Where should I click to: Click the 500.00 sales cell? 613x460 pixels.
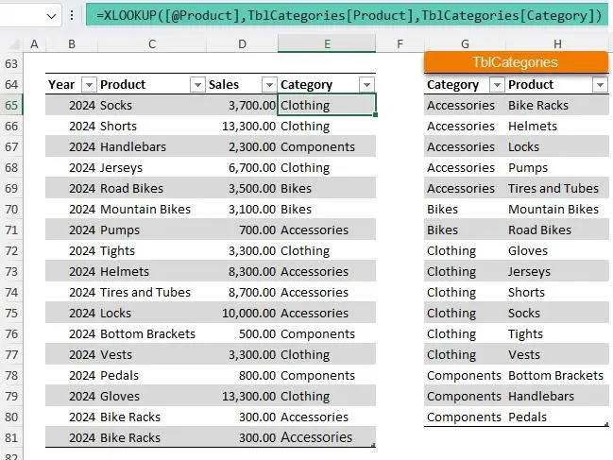(x=242, y=333)
